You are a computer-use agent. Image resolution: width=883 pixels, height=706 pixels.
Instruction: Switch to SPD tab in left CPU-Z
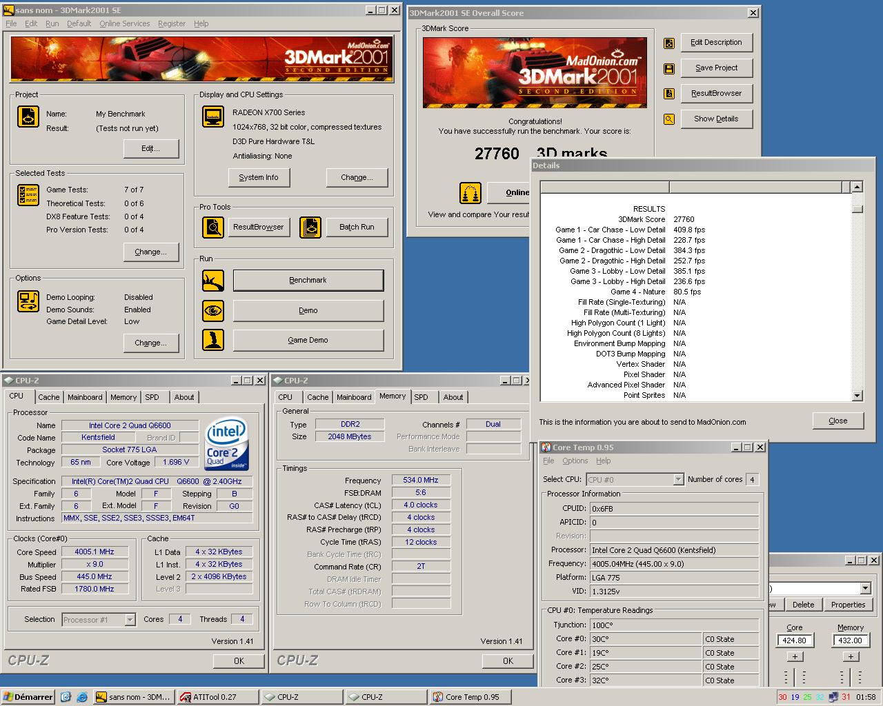pyautogui.click(x=152, y=397)
